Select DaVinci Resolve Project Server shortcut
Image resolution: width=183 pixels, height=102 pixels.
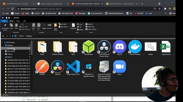104,48
